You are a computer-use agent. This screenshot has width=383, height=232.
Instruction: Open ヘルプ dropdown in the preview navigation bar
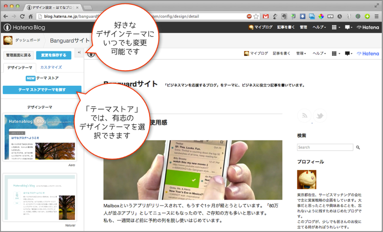coord(319,53)
